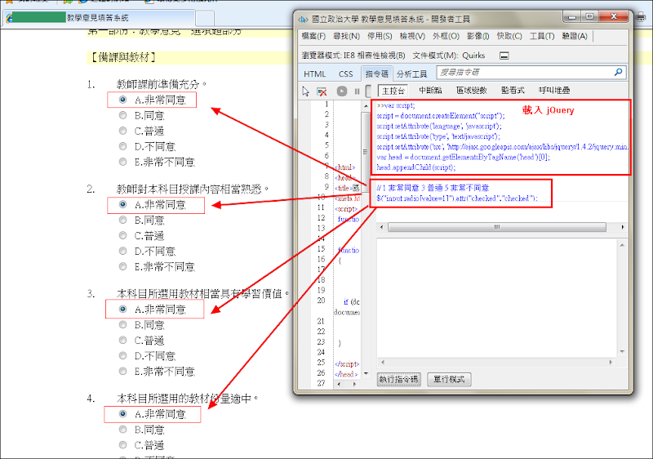Select C.普通 for question 4
Image resolution: width=653 pixels, height=459 pixels.
tap(123, 445)
